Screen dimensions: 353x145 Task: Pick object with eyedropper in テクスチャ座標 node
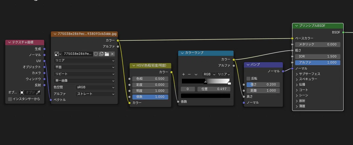[38, 92]
